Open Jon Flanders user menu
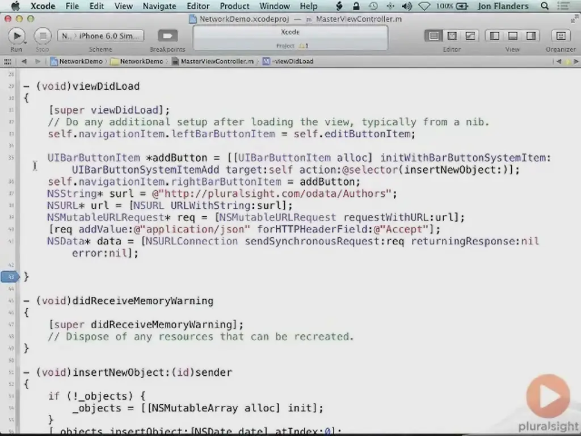The height and width of the screenshot is (436, 581). pyautogui.click(x=503, y=6)
